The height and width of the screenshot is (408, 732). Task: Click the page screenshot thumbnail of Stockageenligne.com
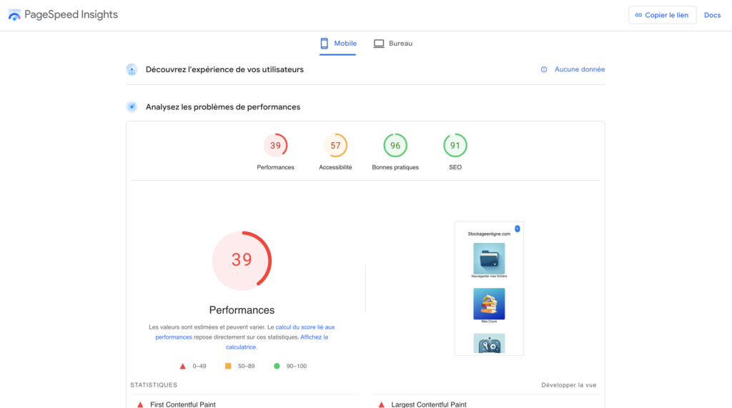[489, 288]
